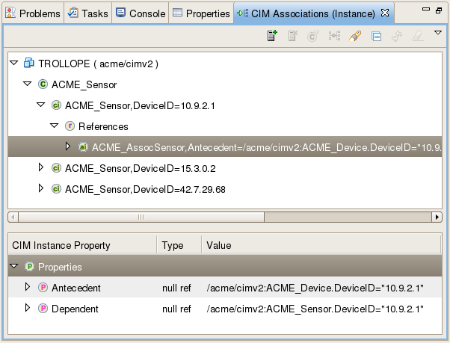This screenshot has height=343, width=450.
Task: Collapse the TROLLOPE namespace node
Action: 13,63
